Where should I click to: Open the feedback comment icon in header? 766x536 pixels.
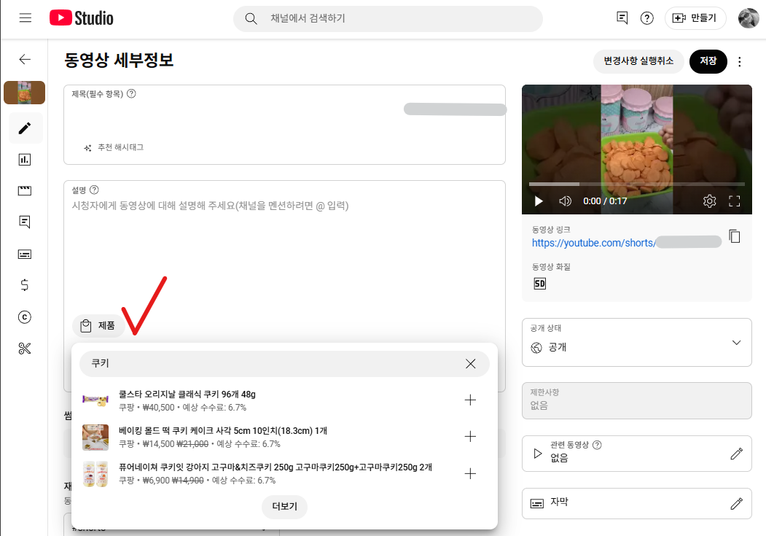[622, 18]
